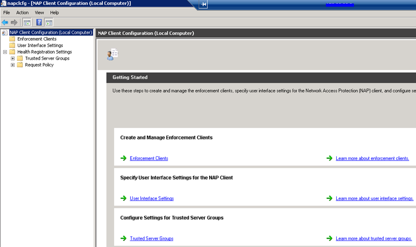The image size is (416, 247).
Task: Click Configure Settings for Trusted Server Groups heading
Action: [172, 218]
